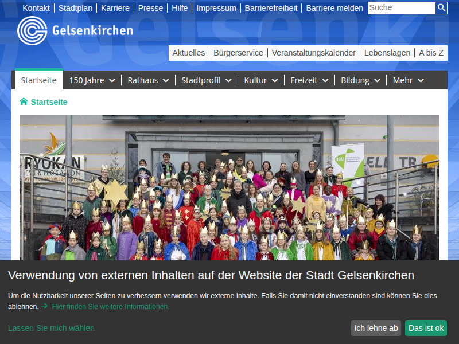The image size is (459, 344).
Task: Open the Veranstaltungskalender page
Action: point(314,52)
